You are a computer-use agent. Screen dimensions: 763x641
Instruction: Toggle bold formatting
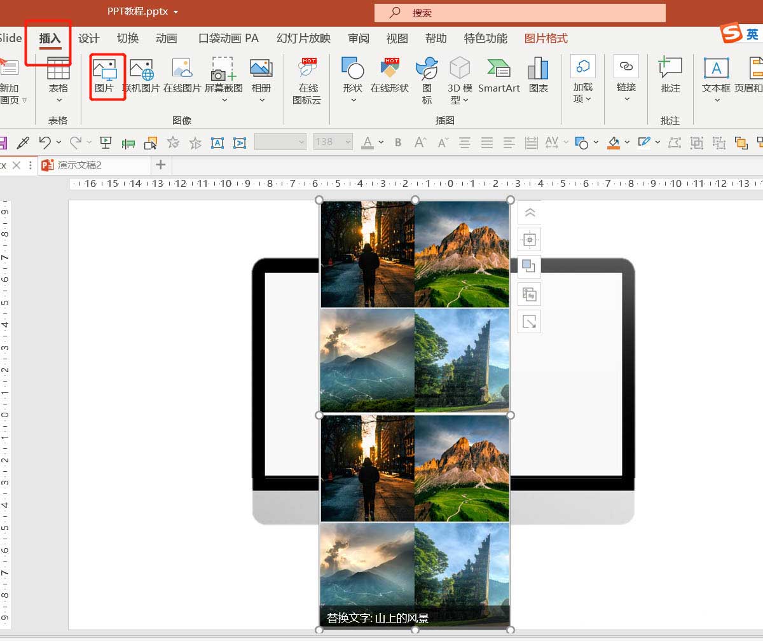pyautogui.click(x=398, y=142)
